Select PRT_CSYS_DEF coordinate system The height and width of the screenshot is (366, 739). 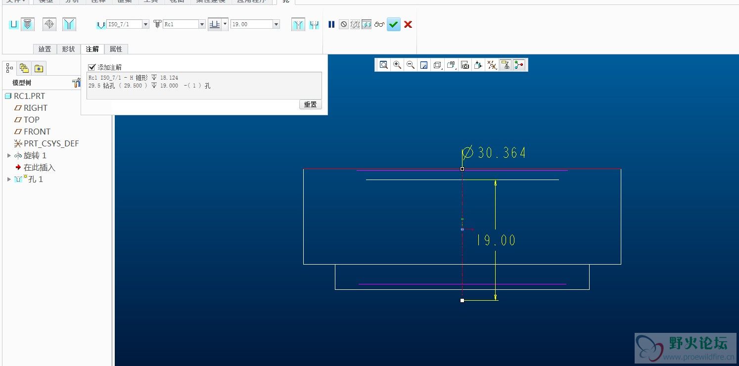point(46,143)
